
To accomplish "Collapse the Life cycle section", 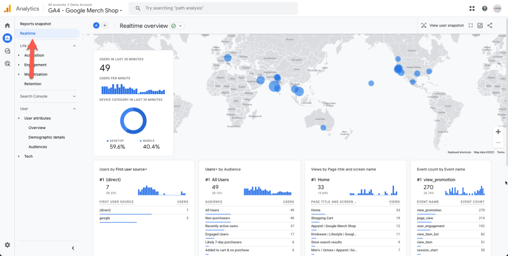I will click(74, 46).
